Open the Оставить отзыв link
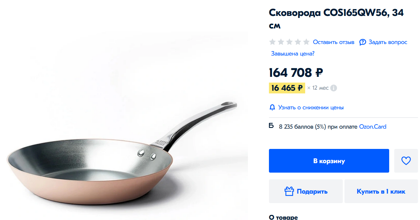This screenshot has height=220, width=420. point(334,42)
